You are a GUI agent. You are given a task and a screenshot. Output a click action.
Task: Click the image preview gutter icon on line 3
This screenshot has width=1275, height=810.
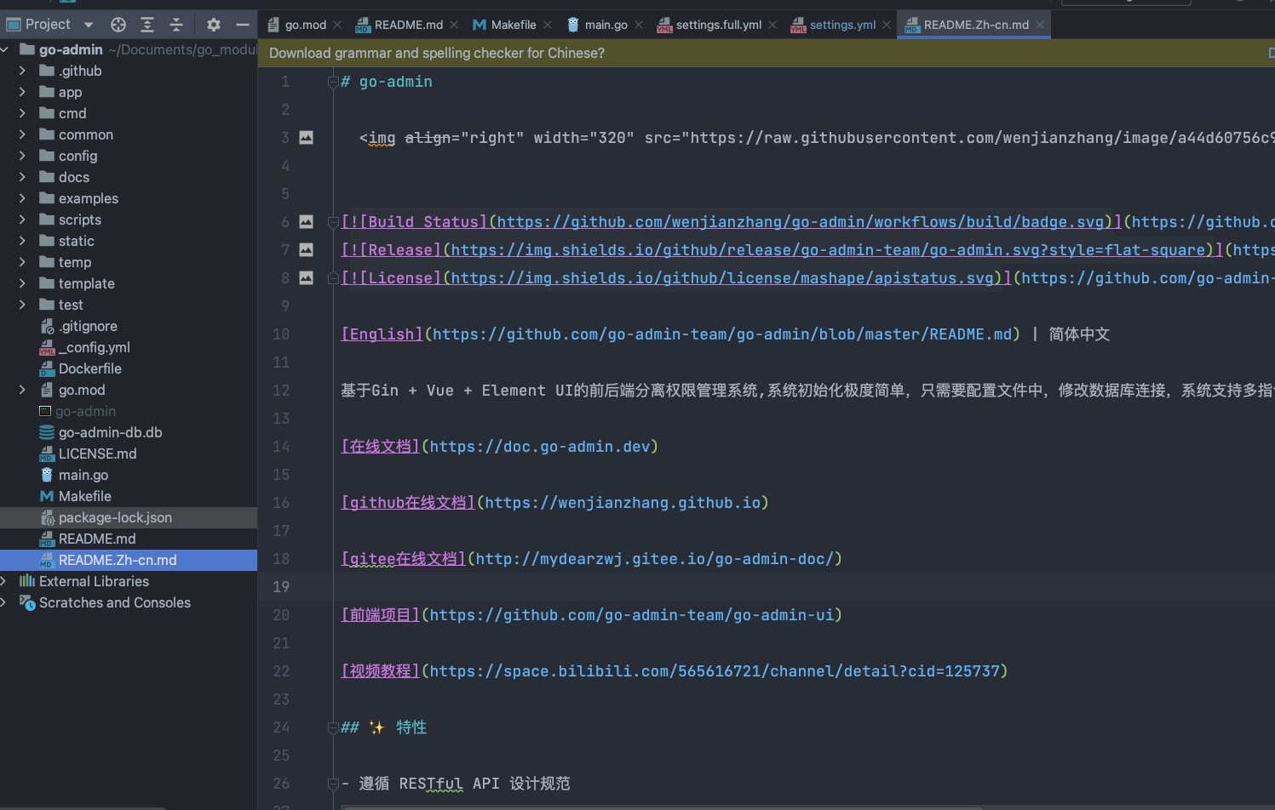coord(307,137)
